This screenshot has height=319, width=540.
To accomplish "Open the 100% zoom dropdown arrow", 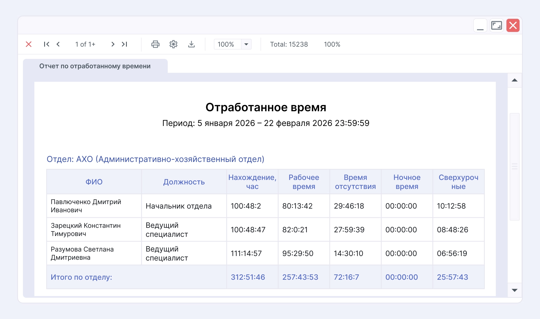I will coord(246,44).
